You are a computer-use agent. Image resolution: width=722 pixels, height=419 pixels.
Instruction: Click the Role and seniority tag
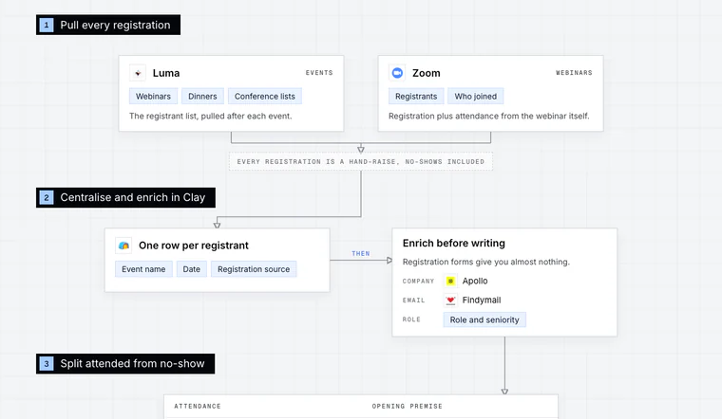click(484, 319)
